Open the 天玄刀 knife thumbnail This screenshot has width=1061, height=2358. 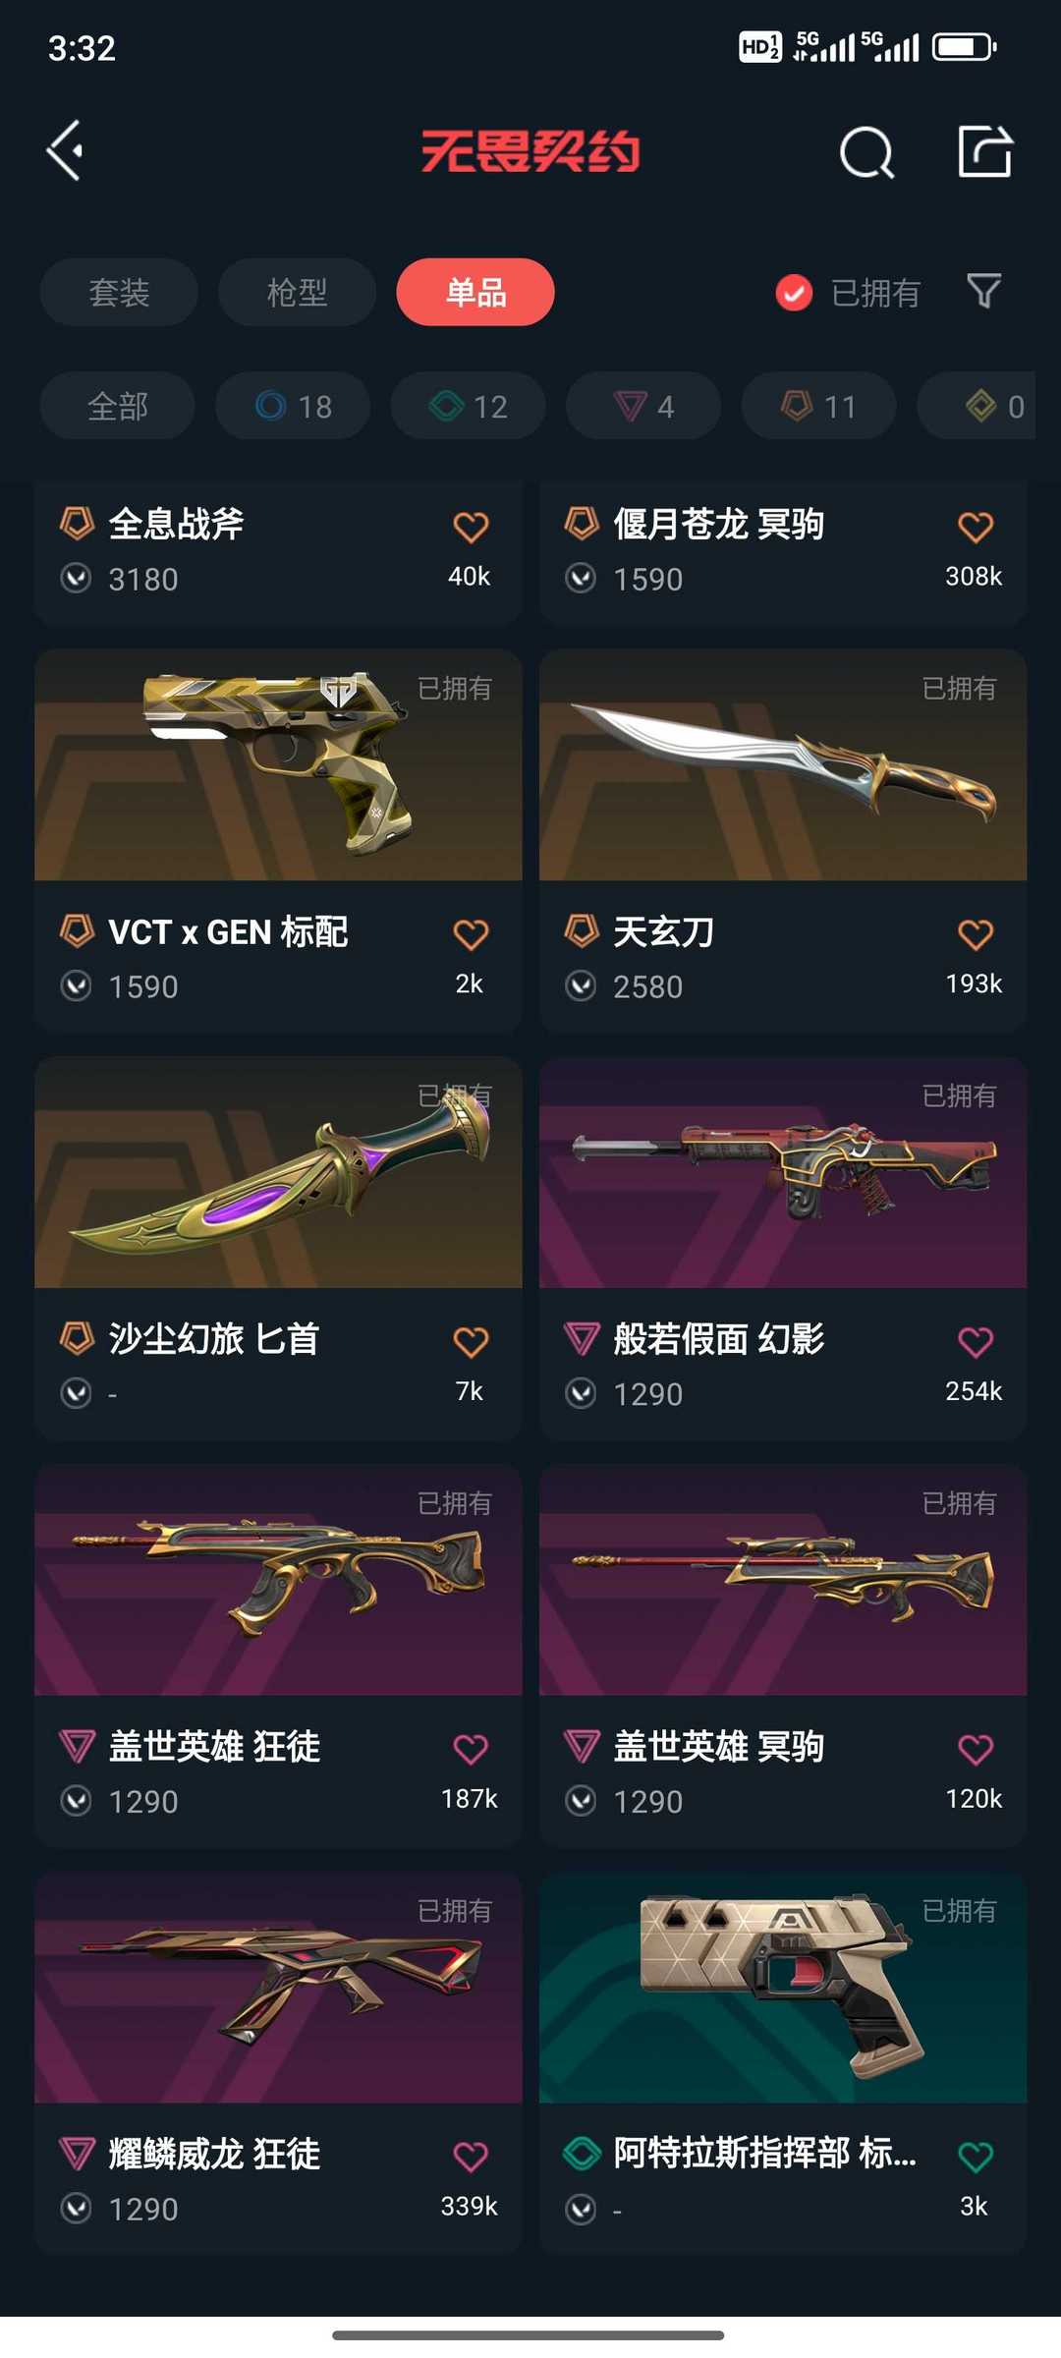[783, 764]
